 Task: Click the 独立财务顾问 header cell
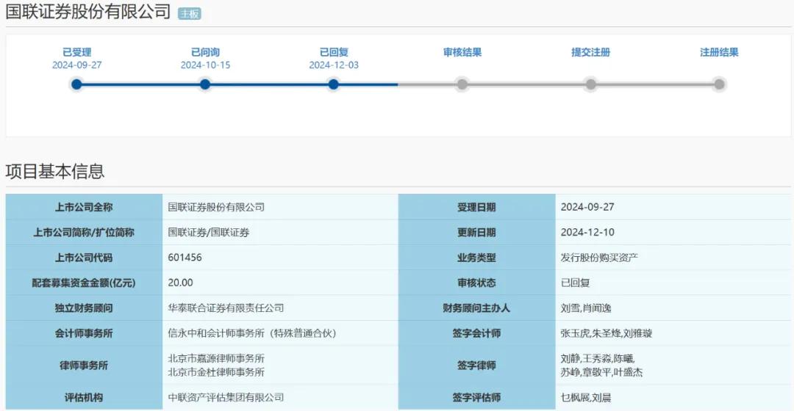coord(84,308)
